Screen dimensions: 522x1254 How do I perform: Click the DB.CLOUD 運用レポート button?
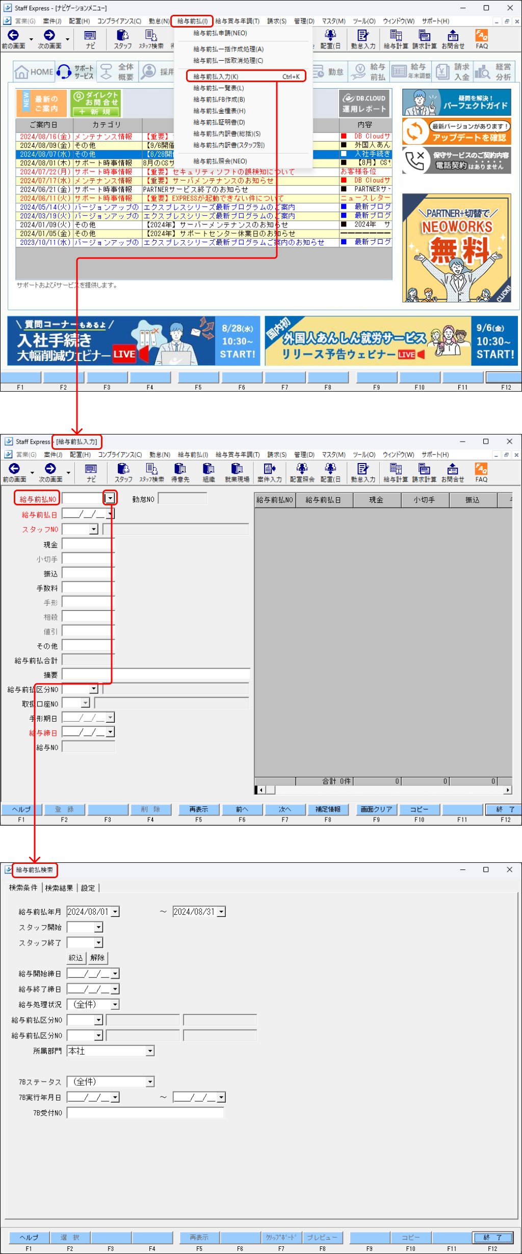[x=364, y=104]
